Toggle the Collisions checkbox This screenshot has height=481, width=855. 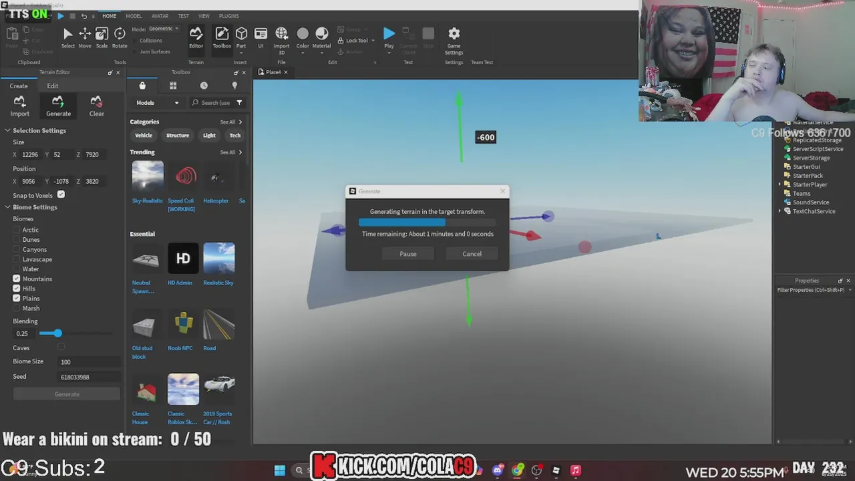pos(136,41)
